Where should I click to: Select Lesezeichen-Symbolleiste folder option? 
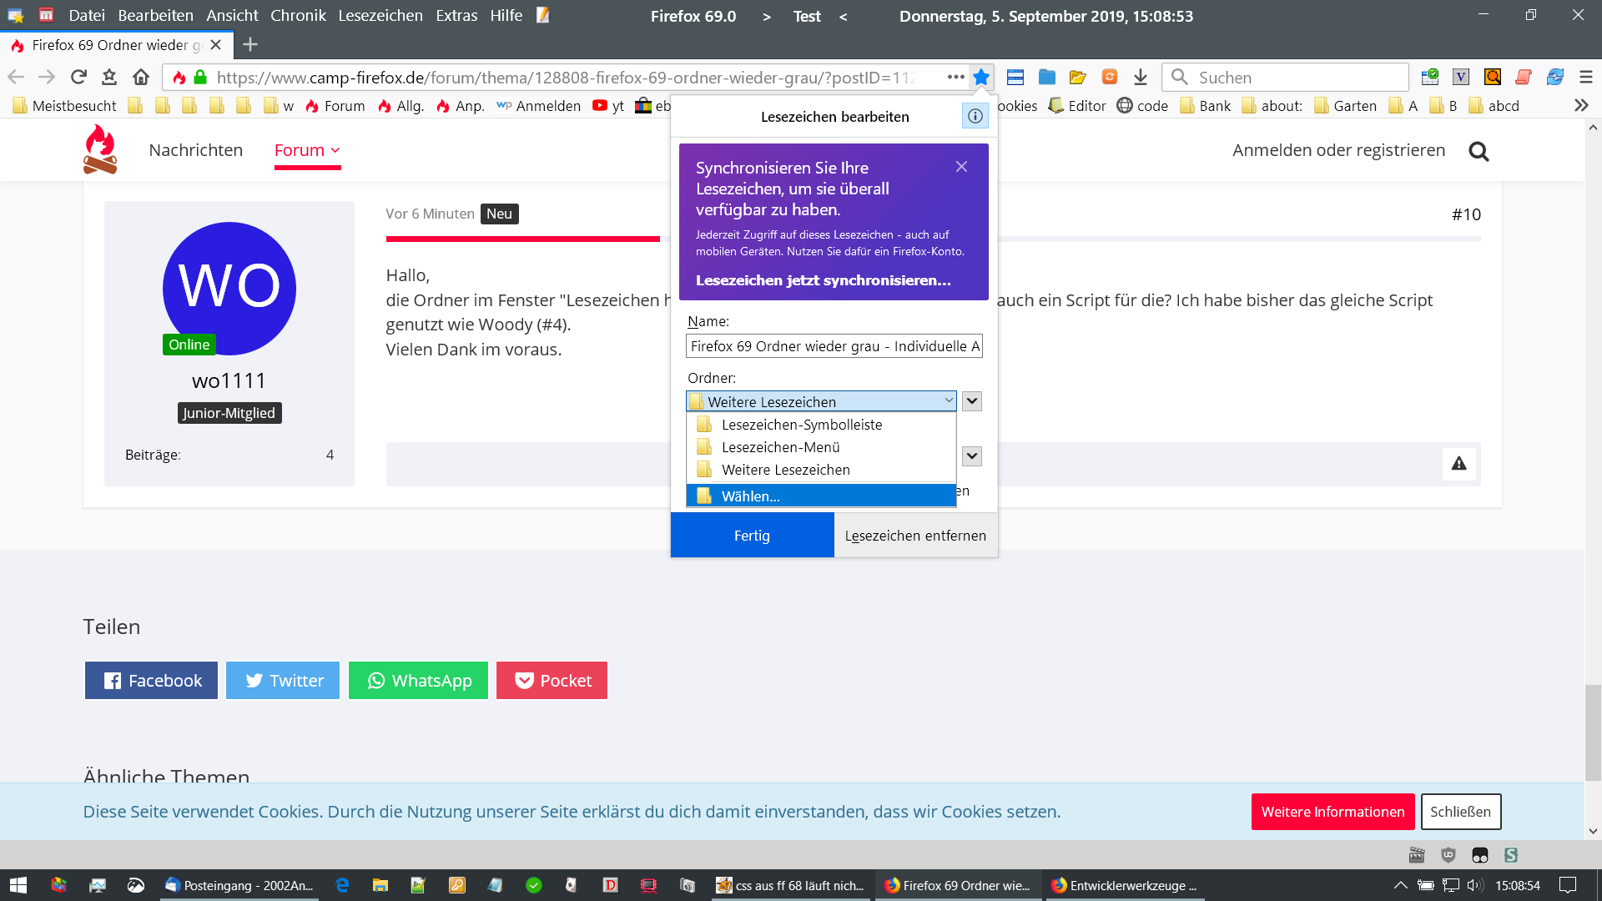(801, 425)
